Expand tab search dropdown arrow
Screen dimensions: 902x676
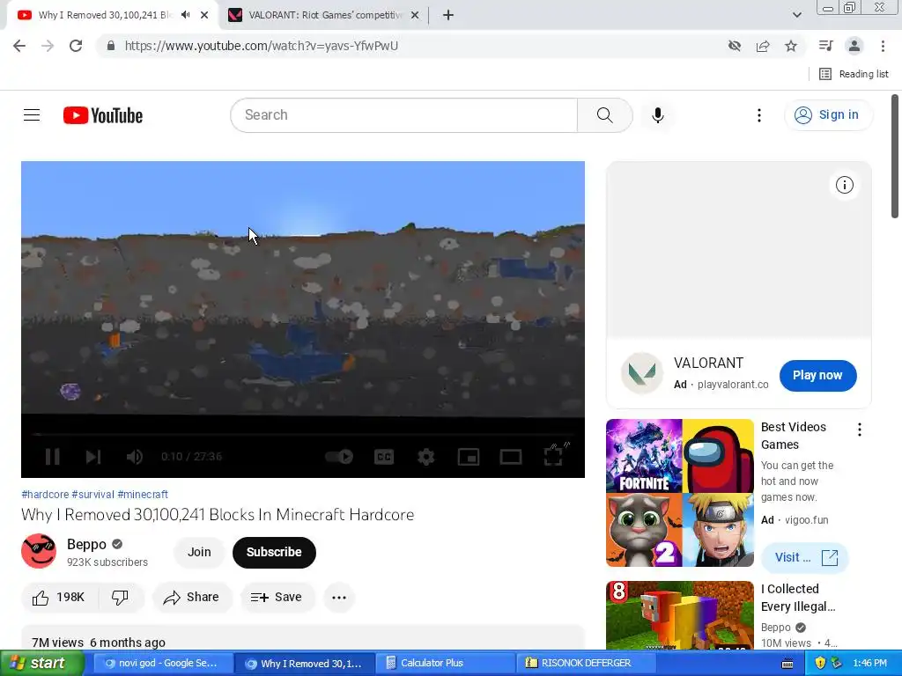click(x=796, y=15)
